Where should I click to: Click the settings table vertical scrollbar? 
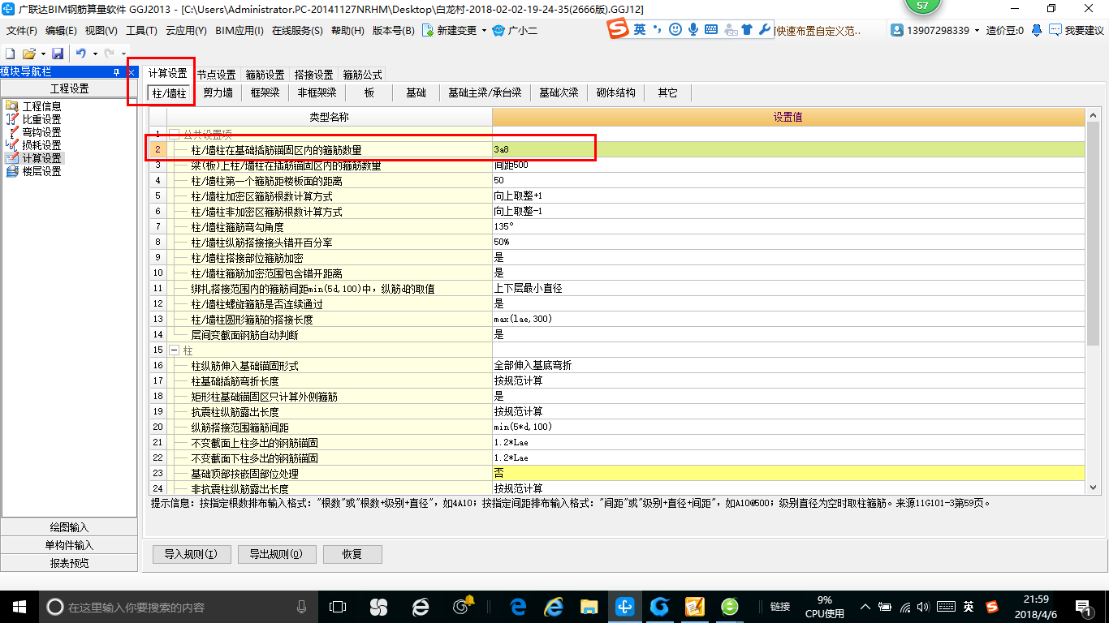(1092, 235)
